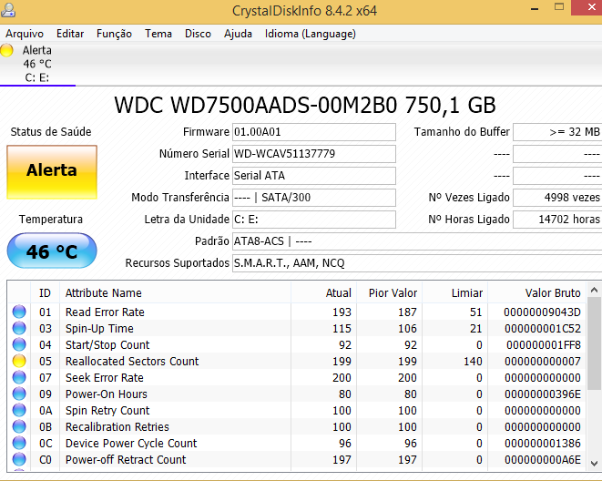The image size is (602, 481).
Task: Click the disk model title WDC WD7500AADS-00M2B0
Action: coord(256,105)
